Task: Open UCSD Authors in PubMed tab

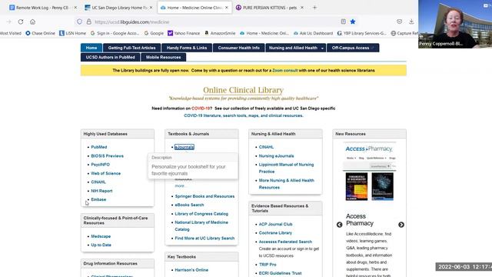Action: 111,57
